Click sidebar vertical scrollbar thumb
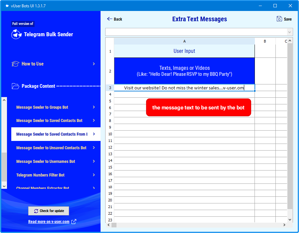Screen dimensions: 299x233 [4, 167]
